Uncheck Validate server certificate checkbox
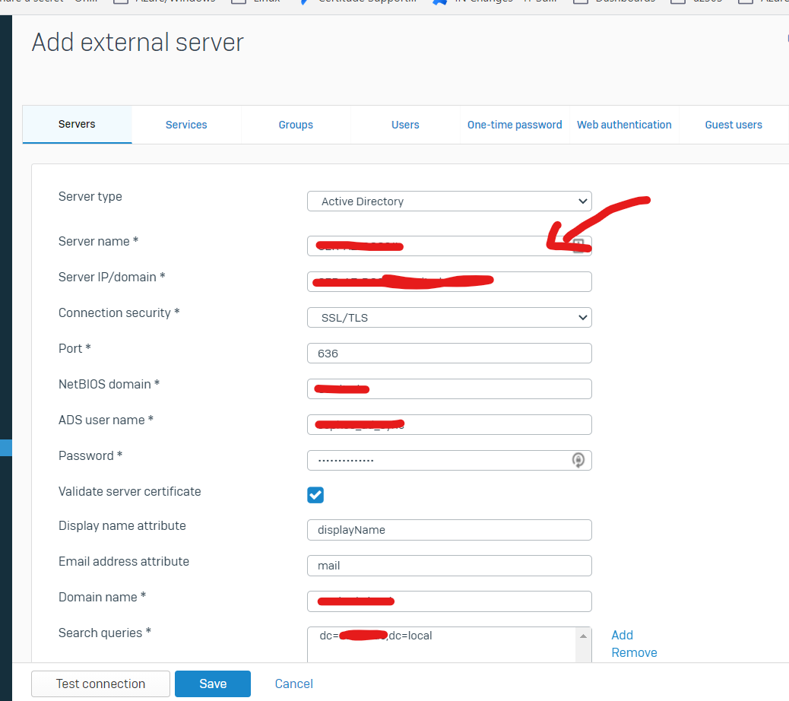This screenshot has height=701, width=789. pos(315,495)
